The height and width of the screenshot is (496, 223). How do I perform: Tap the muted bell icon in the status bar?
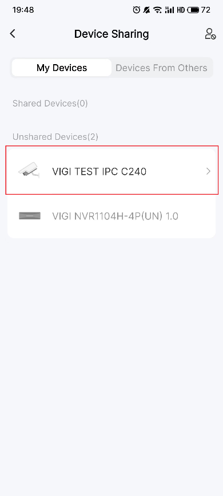click(x=146, y=10)
